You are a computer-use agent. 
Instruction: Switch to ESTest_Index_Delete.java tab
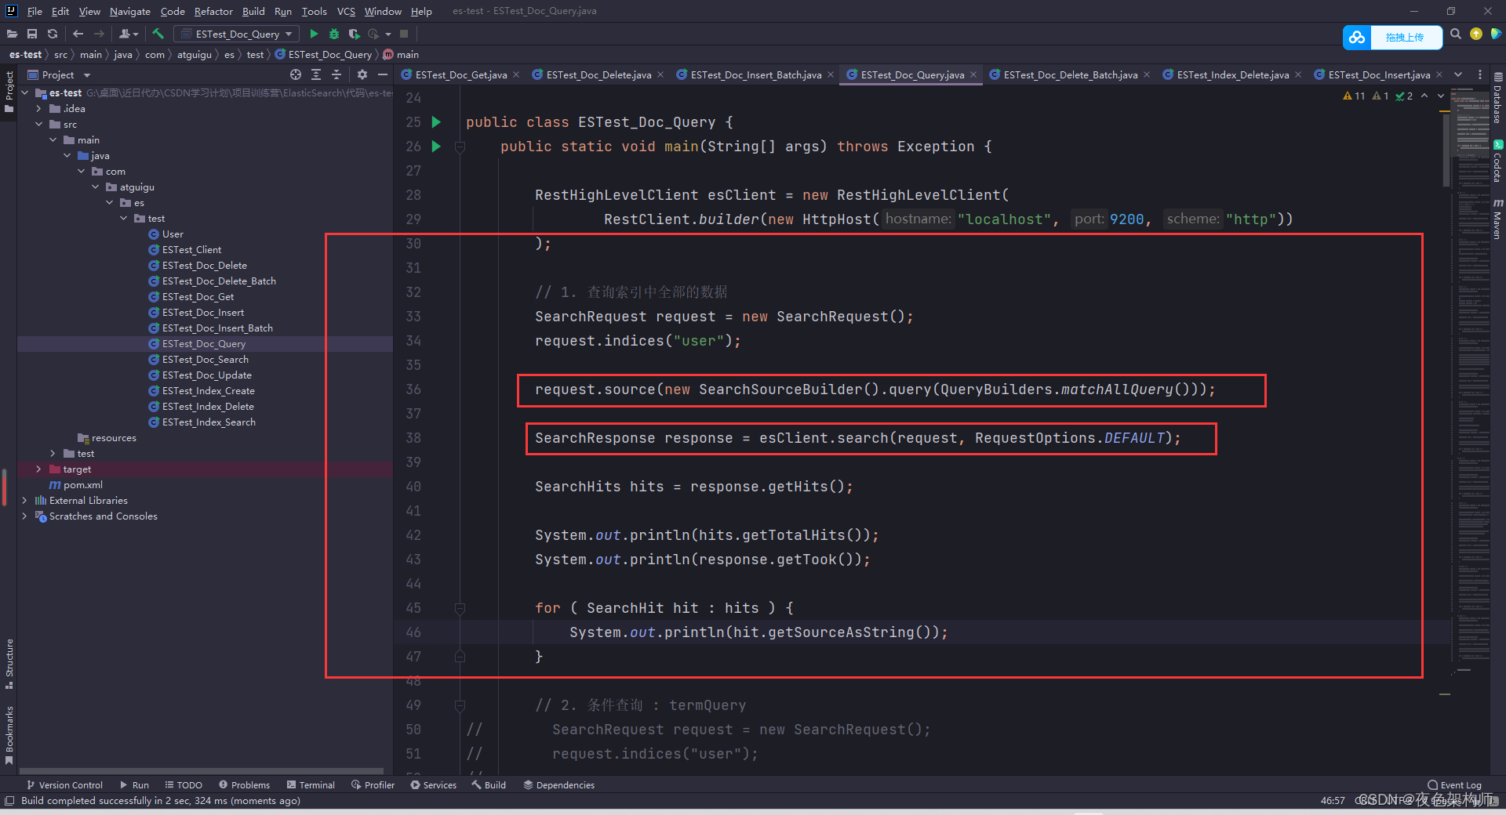[x=1232, y=74]
